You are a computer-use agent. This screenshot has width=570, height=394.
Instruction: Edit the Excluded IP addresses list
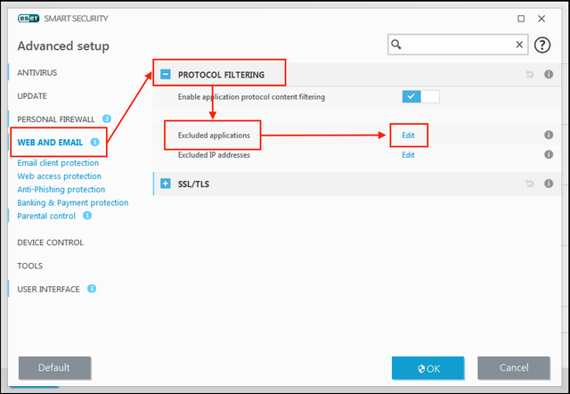(408, 155)
